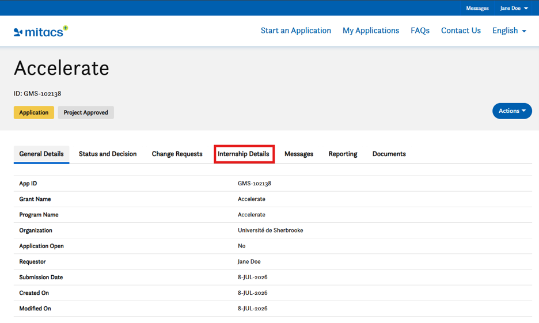
Task: Click the No value for Application Open
Action: [242, 246]
